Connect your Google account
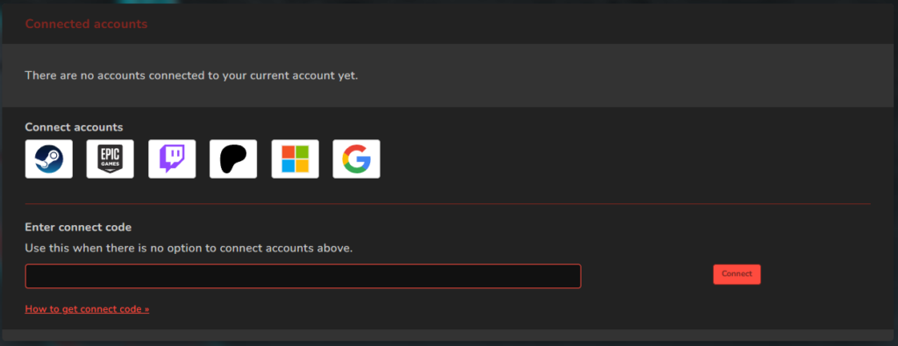The image size is (898, 346). coord(356,159)
